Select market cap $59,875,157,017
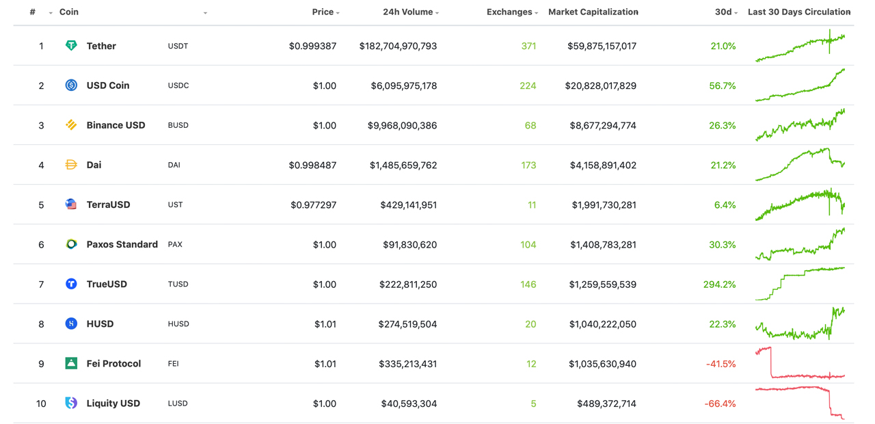The width and height of the screenshot is (875, 424). [602, 46]
